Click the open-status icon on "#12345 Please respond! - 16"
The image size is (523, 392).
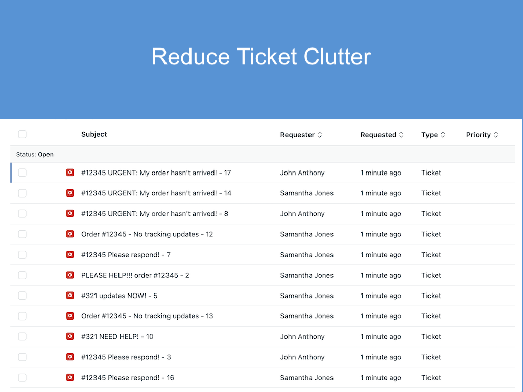tap(70, 378)
